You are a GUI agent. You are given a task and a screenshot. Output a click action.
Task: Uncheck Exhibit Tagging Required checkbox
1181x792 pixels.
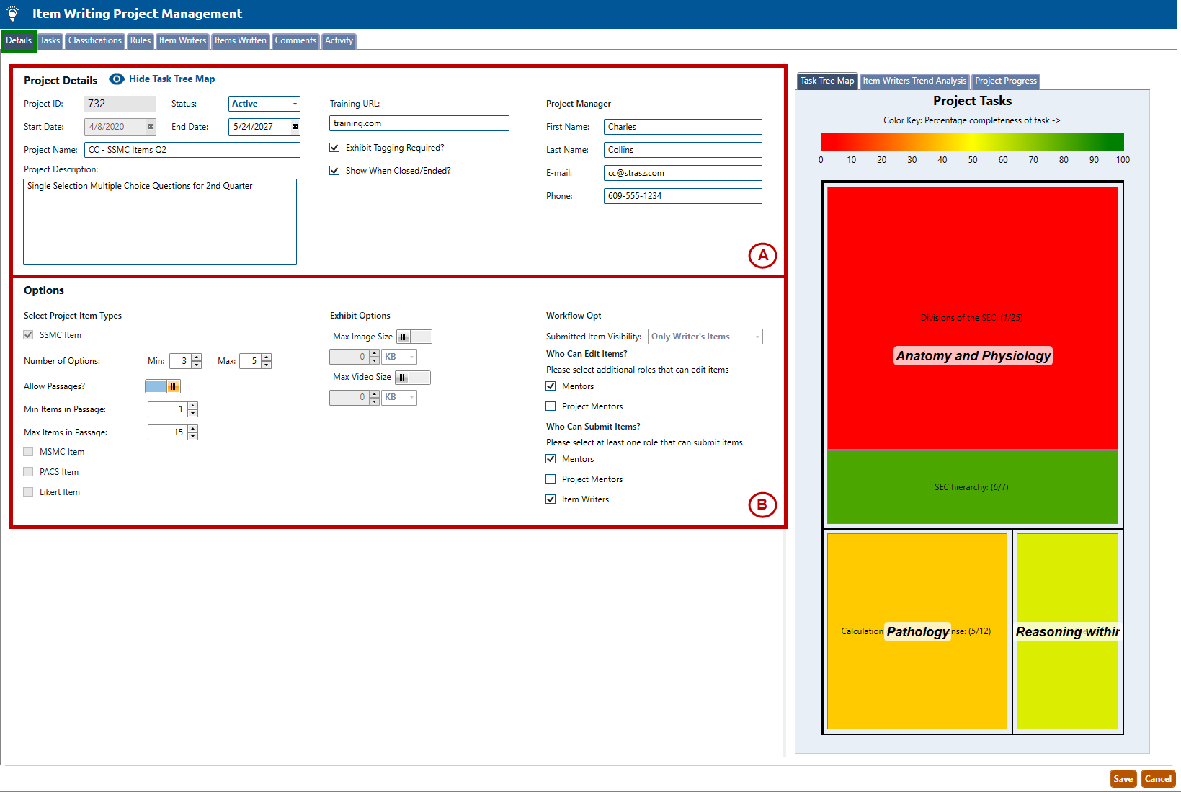pyautogui.click(x=334, y=148)
